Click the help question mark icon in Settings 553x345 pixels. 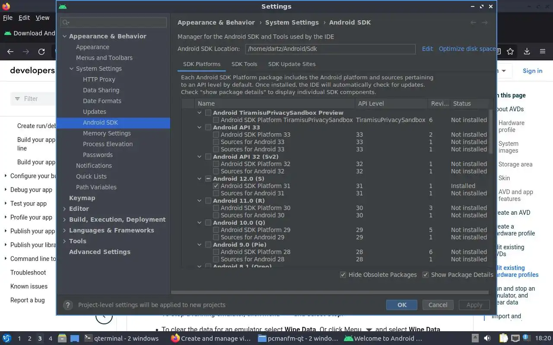[67, 305]
